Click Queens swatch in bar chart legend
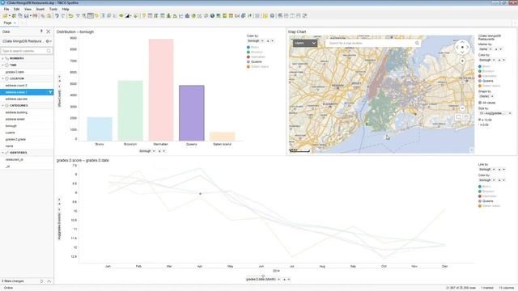The width and height of the screenshot is (518, 291). pos(248,61)
